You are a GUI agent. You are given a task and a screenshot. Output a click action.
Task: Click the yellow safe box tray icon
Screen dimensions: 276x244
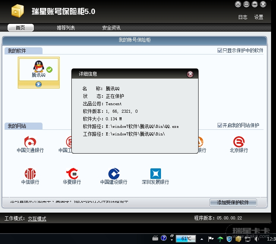click(x=238, y=239)
